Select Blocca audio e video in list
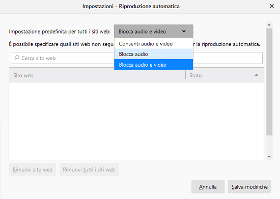 click(x=154, y=65)
